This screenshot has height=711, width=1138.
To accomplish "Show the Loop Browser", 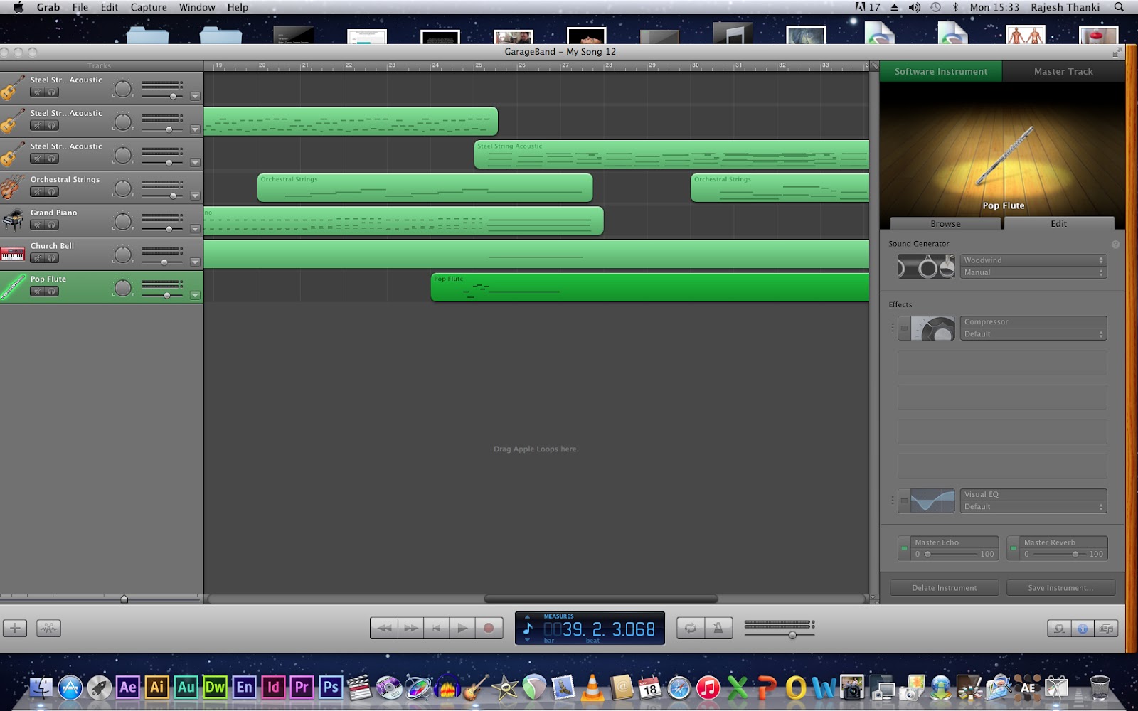I will point(1059,629).
